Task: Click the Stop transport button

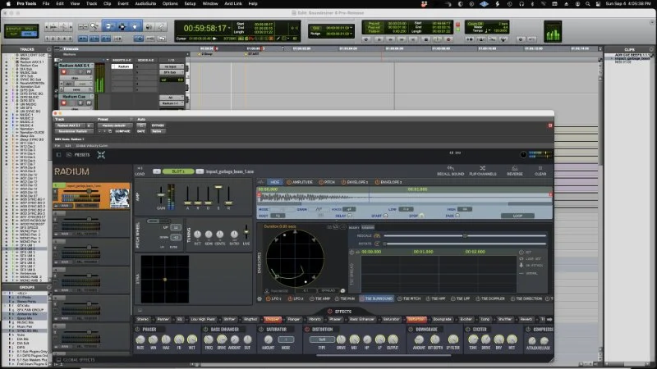Action: (425, 39)
